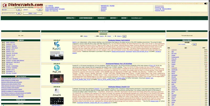Click the DistroWatch globe logo
210x106 pixels.
[4, 5]
